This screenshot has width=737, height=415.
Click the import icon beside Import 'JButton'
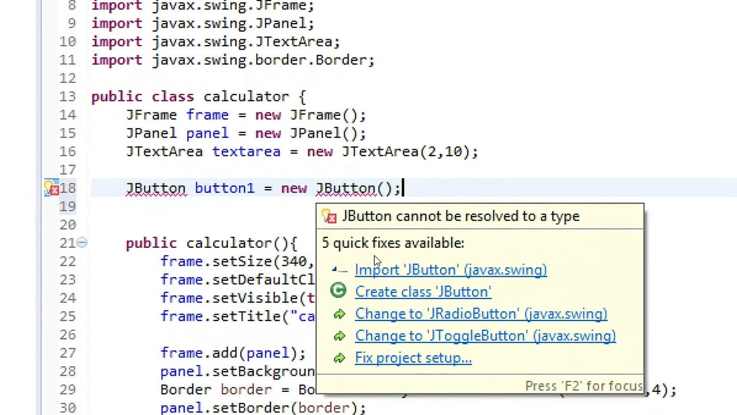pyautogui.click(x=339, y=270)
